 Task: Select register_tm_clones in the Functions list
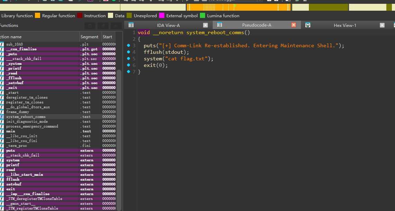click(x=58, y=102)
